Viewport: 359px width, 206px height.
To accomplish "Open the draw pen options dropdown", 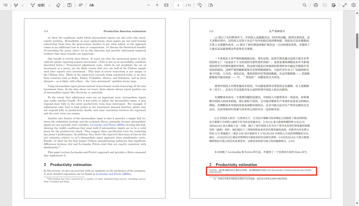I will (49, 5).
